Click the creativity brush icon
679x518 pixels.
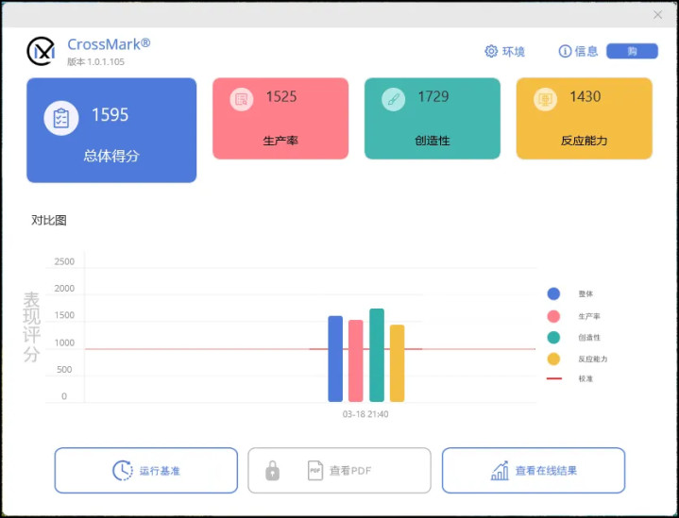(393, 99)
